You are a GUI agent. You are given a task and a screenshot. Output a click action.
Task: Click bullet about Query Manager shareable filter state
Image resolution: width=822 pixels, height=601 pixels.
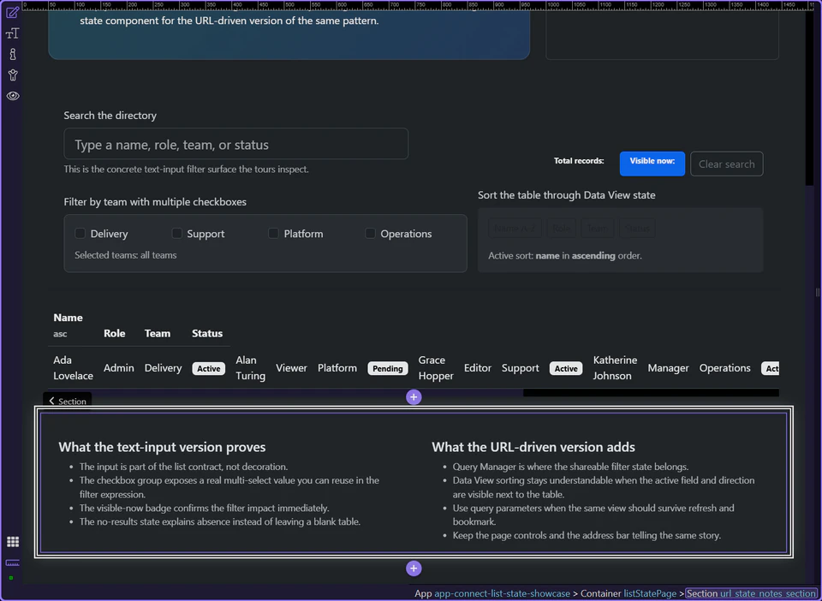570,467
